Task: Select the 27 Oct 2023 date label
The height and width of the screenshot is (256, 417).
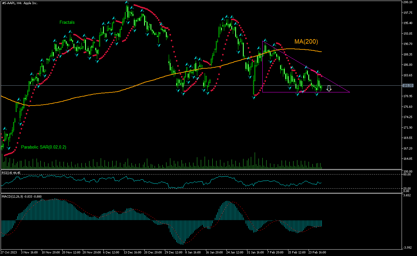Action: [x=9, y=252]
